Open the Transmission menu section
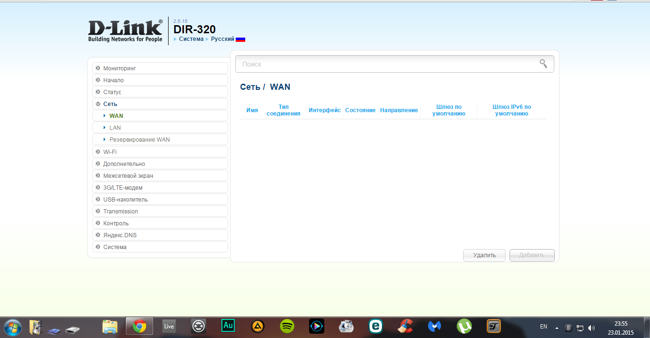 coord(160,211)
